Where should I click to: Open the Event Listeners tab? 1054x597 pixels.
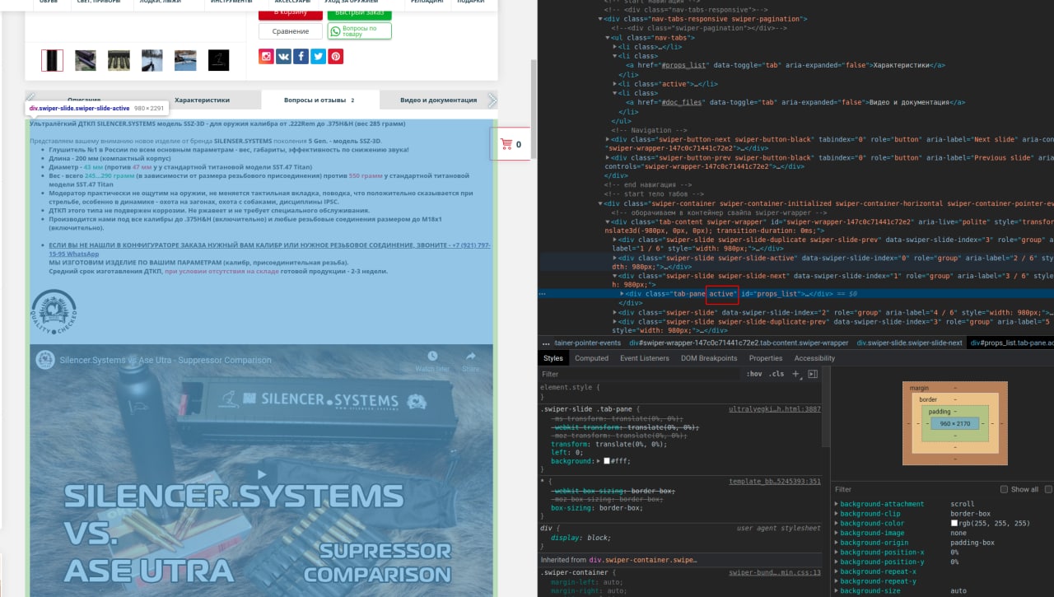coord(645,358)
